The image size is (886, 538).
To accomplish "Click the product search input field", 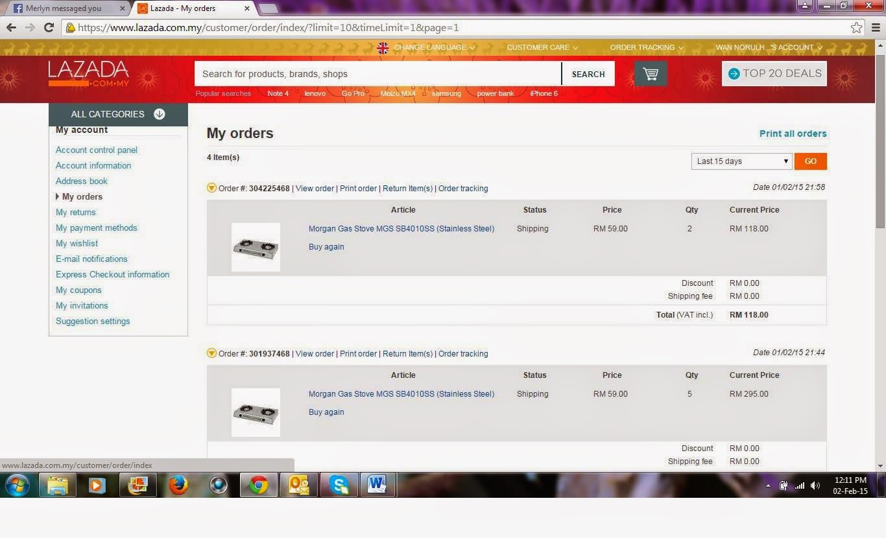I will [377, 74].
